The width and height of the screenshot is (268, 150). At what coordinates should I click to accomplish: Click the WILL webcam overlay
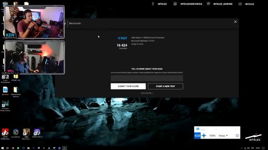point(34,57)
